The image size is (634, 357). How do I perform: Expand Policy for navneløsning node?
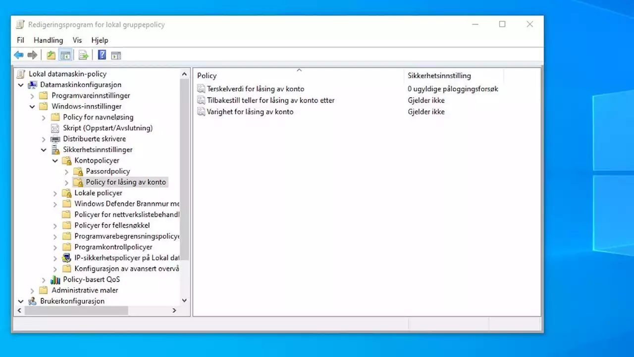tap(44, 117)
